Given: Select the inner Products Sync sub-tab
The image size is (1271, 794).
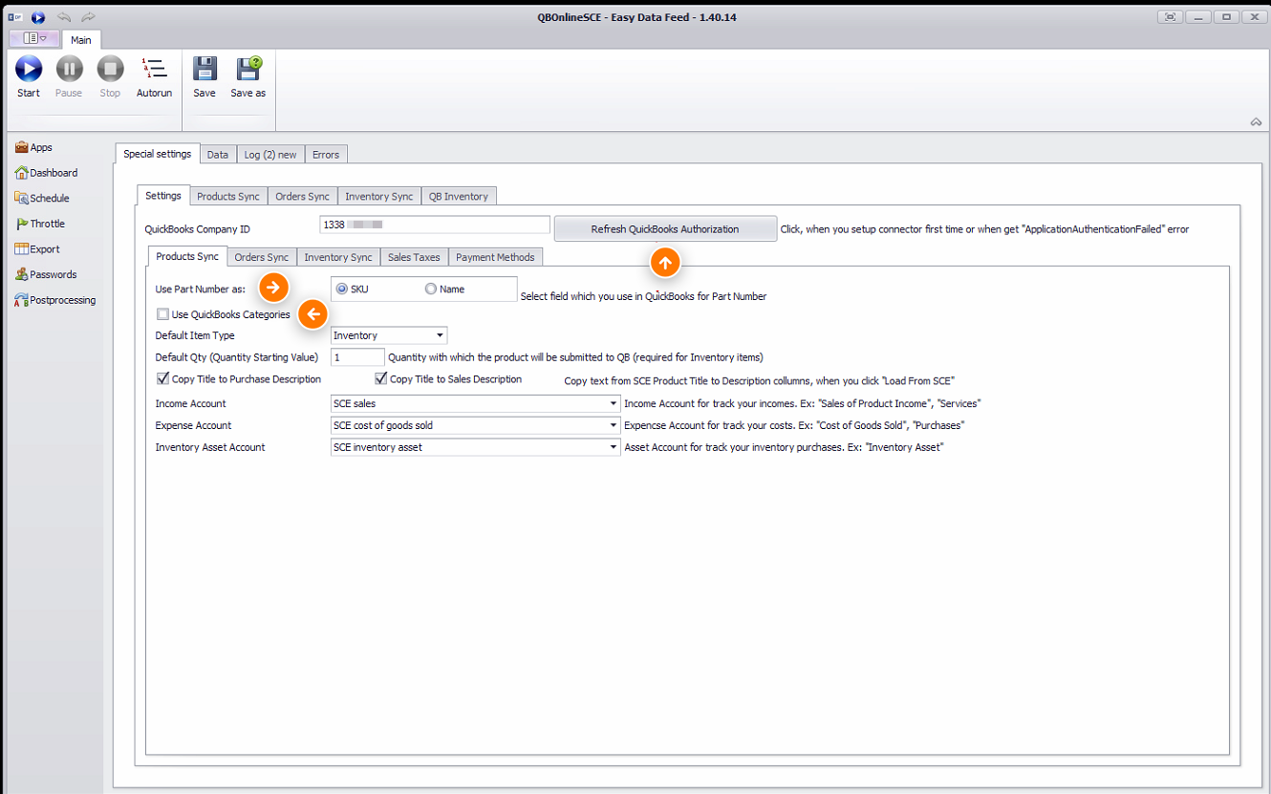Looking at the screenshot, I should (187, 256).
